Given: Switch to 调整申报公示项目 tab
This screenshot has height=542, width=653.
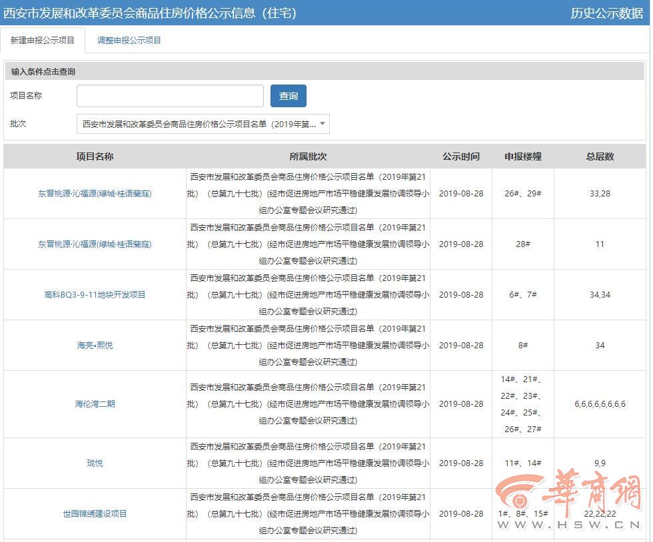Looking at the screenshot, I should 129,41.
